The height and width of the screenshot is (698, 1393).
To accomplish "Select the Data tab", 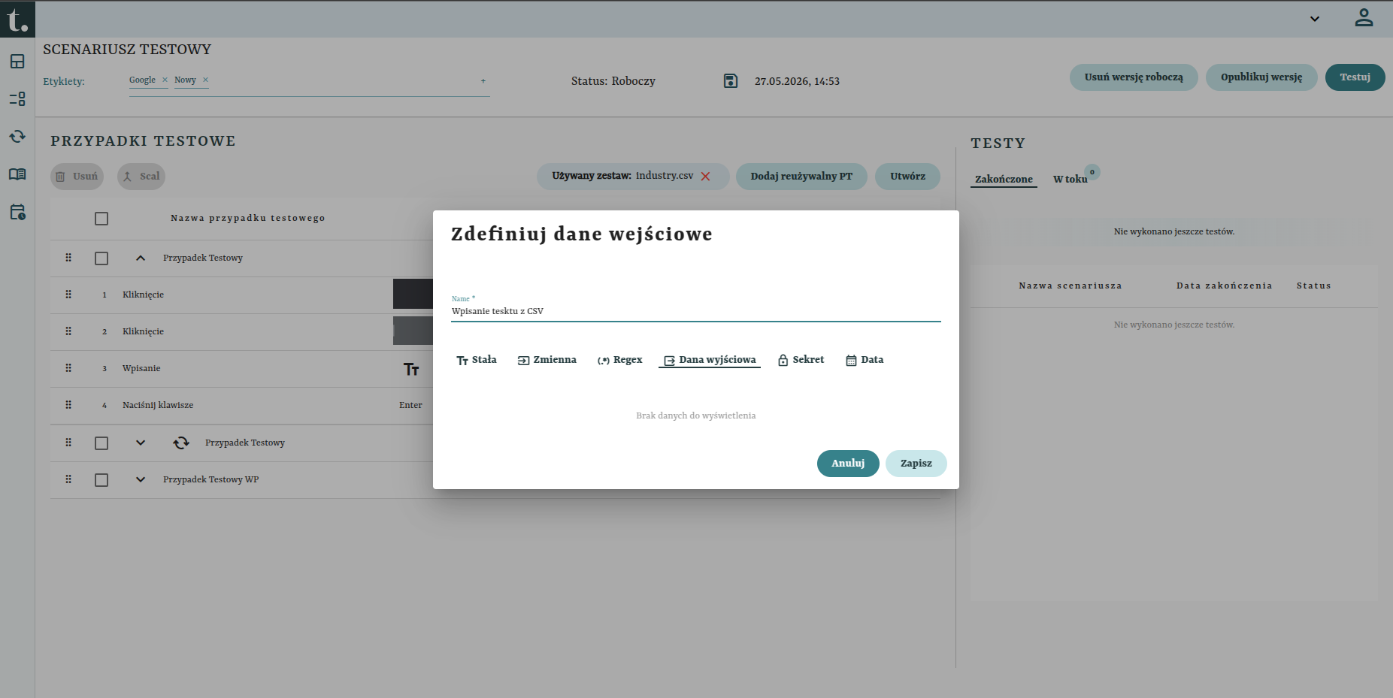I will pos(865,360).
